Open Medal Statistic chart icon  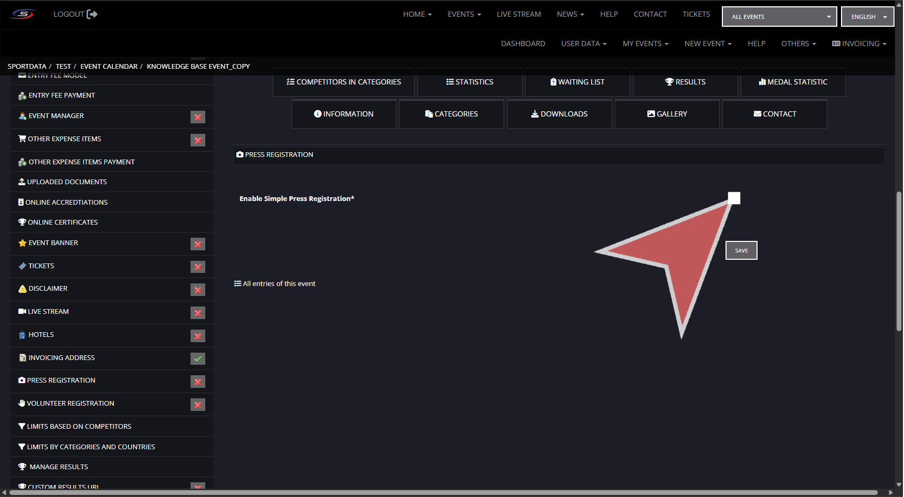pyautogui.click(x=762, y=82)
